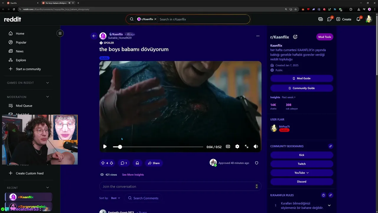Mute the video volume
The image size is (378, 213).
pos(256,146)
